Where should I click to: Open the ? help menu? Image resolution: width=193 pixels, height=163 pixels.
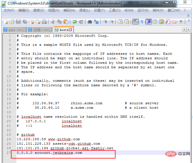point(185,10)
